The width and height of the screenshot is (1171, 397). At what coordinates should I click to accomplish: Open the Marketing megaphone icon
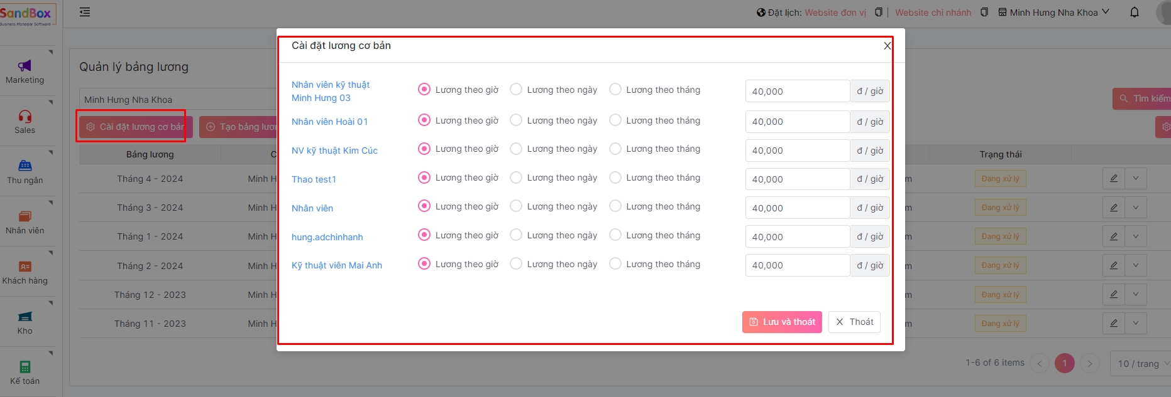pos(25,66)
